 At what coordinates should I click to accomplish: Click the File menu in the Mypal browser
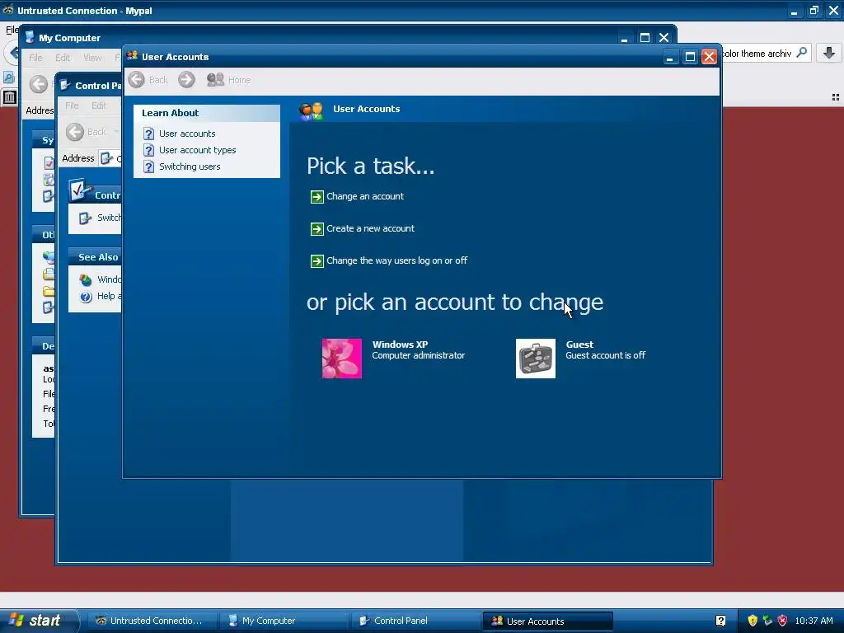(x=12, y=30)
